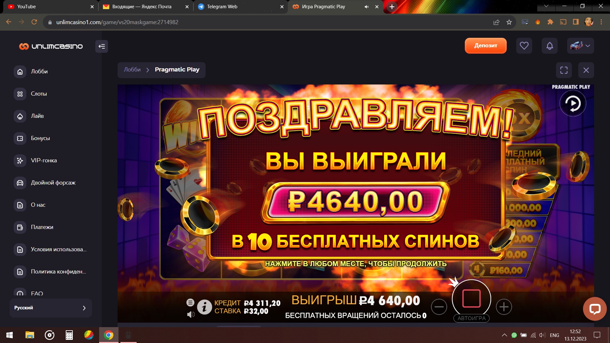Open live chat support bubble

595,309
